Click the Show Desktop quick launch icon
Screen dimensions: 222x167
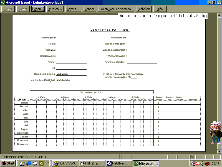pos(22,163)
